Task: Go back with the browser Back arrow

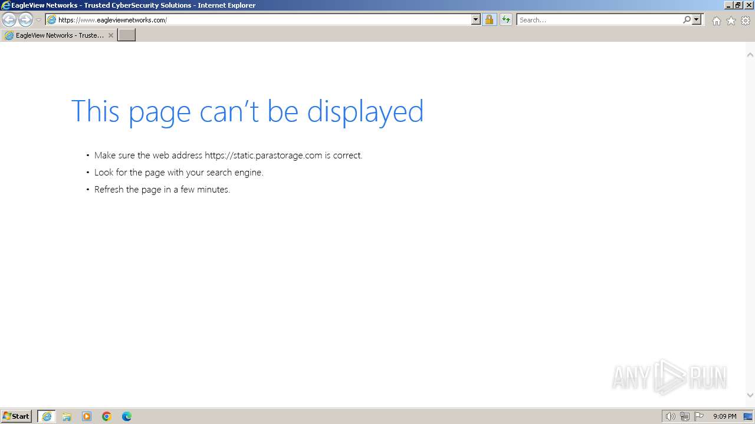Action: click(x=9, y=20)
